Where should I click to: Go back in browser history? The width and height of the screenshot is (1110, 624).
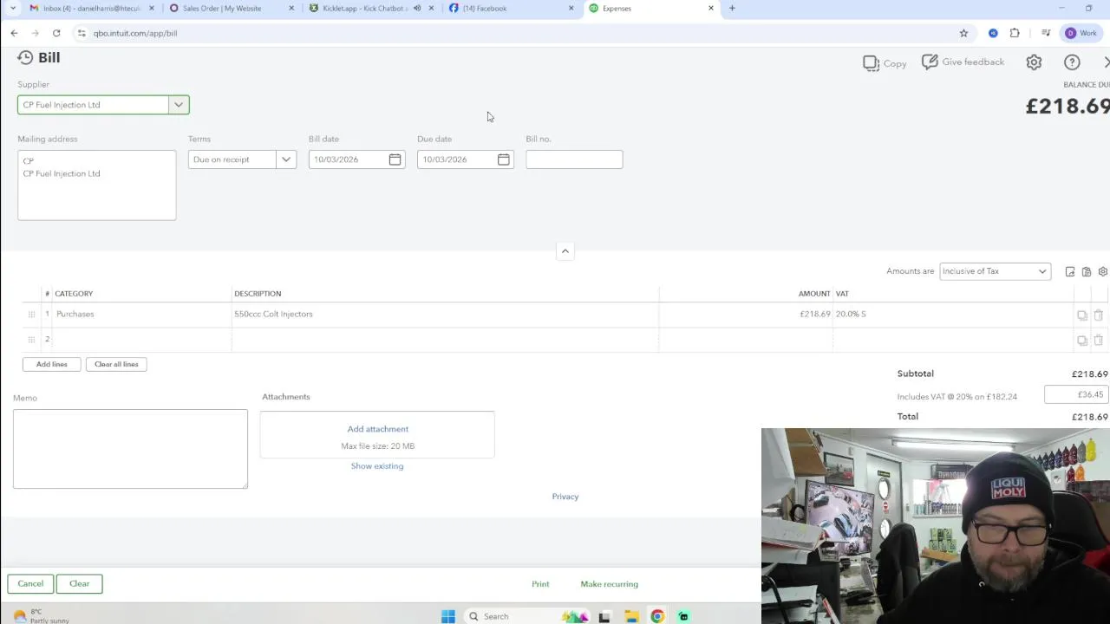pyautogui.click(x=14, y=33)
